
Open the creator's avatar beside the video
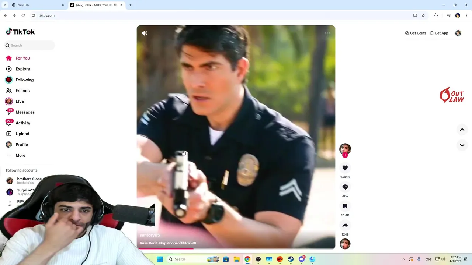(x=345, y=149)
